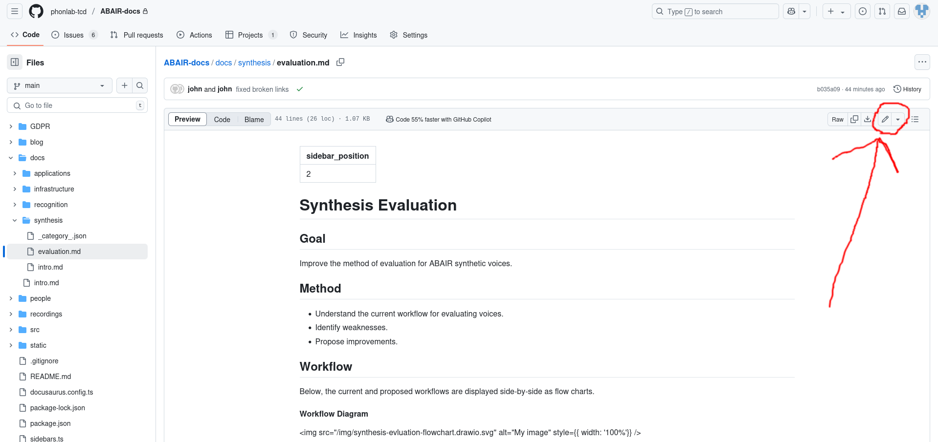The width and height of the screenshot is (938, 442).
Task: Switch to Blame view
Action: pos(254,119)
